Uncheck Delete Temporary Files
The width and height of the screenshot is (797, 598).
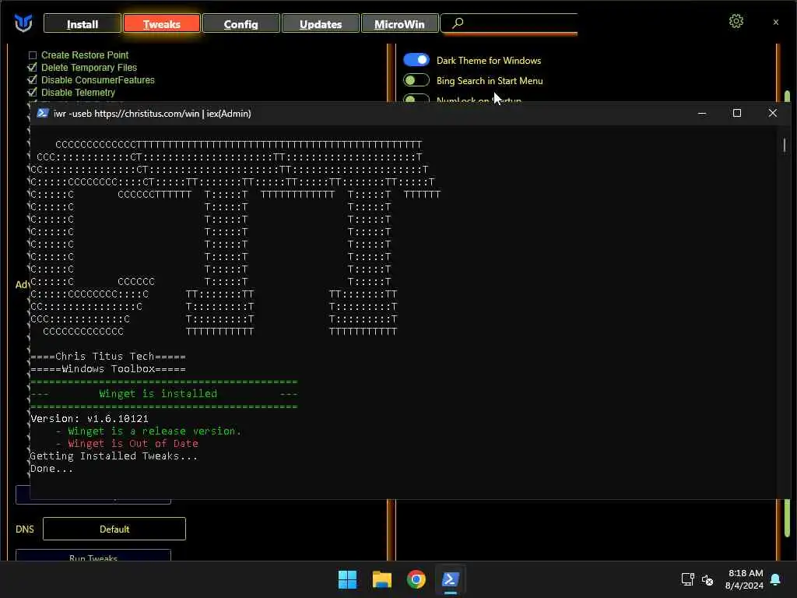(33, 67)
